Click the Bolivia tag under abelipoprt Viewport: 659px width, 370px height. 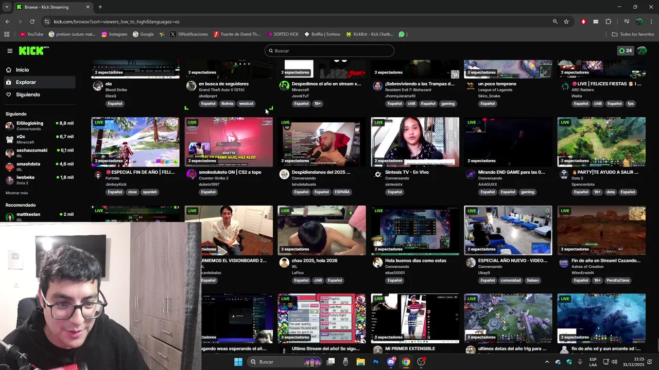[x=227, y=103]
